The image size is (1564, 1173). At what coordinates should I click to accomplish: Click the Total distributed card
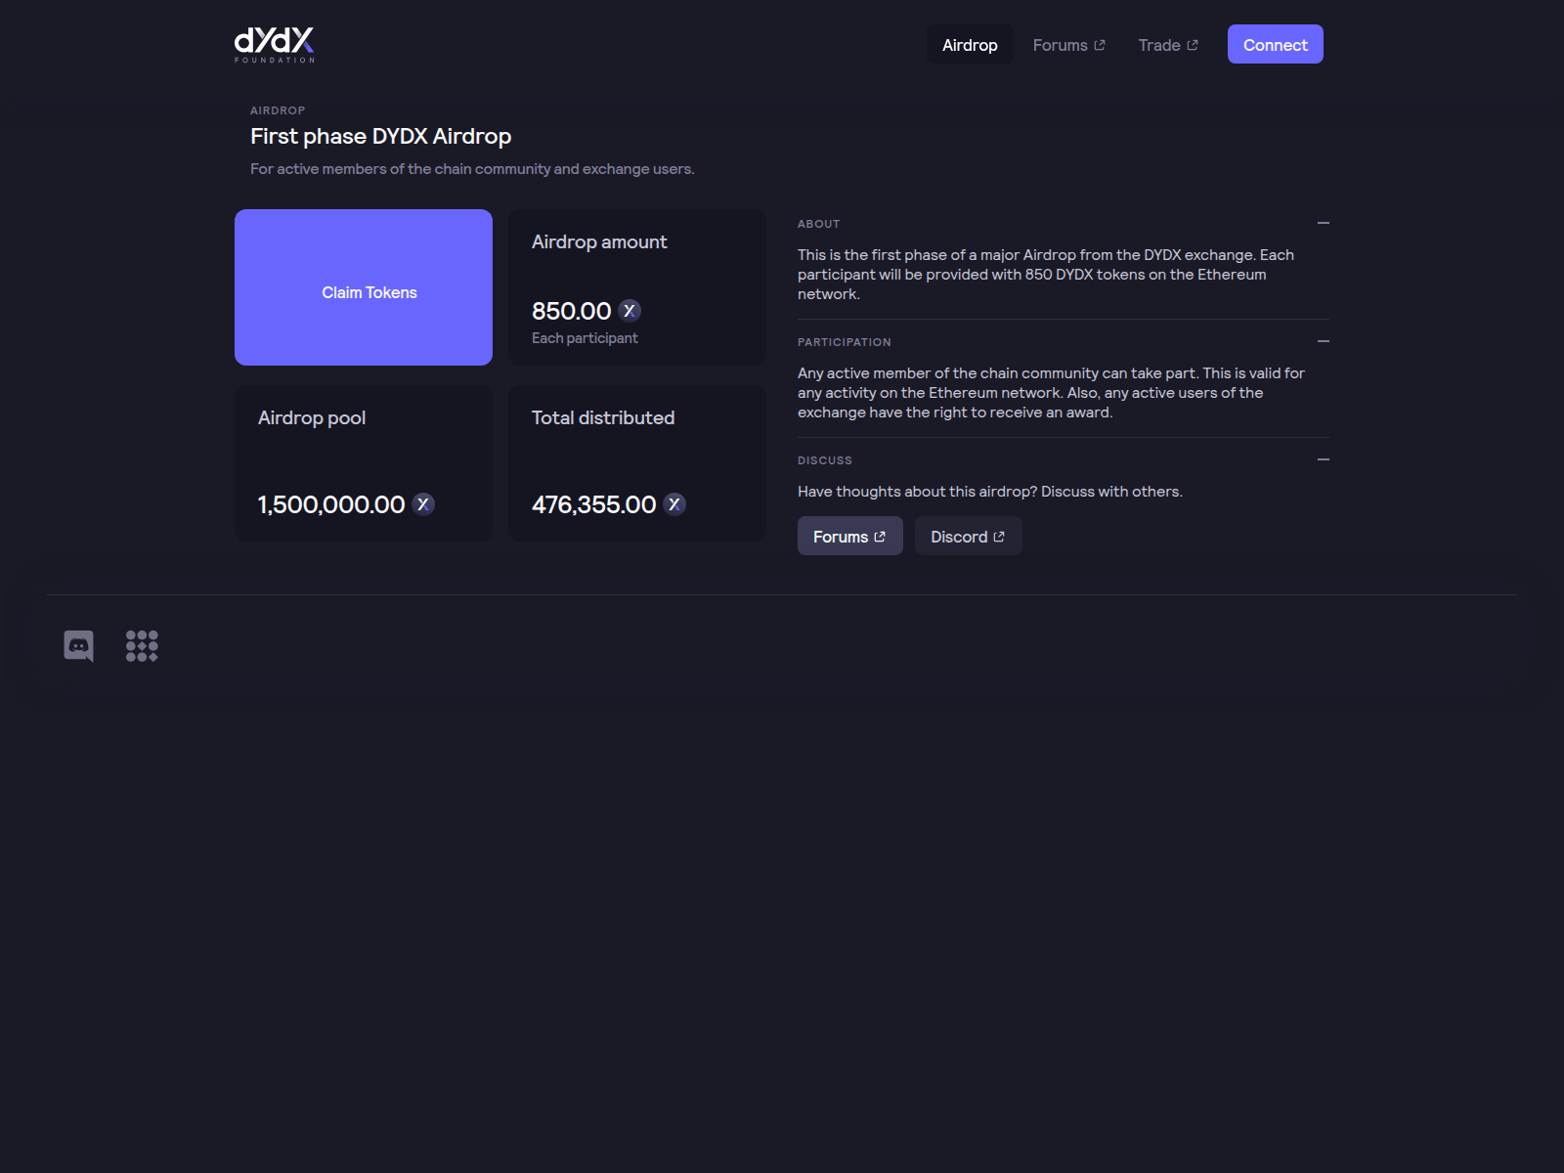tap(637, 462)
